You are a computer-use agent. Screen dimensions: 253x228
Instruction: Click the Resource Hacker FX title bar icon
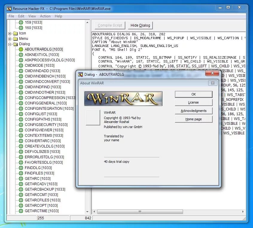point(9,9)
